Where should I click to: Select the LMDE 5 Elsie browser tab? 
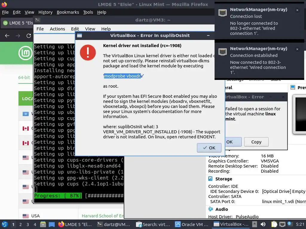(18, 23)
